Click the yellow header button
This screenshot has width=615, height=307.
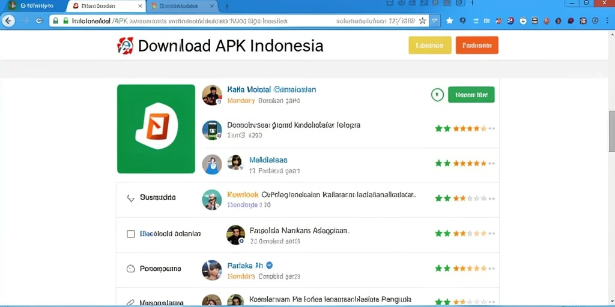tap(430, 45)
